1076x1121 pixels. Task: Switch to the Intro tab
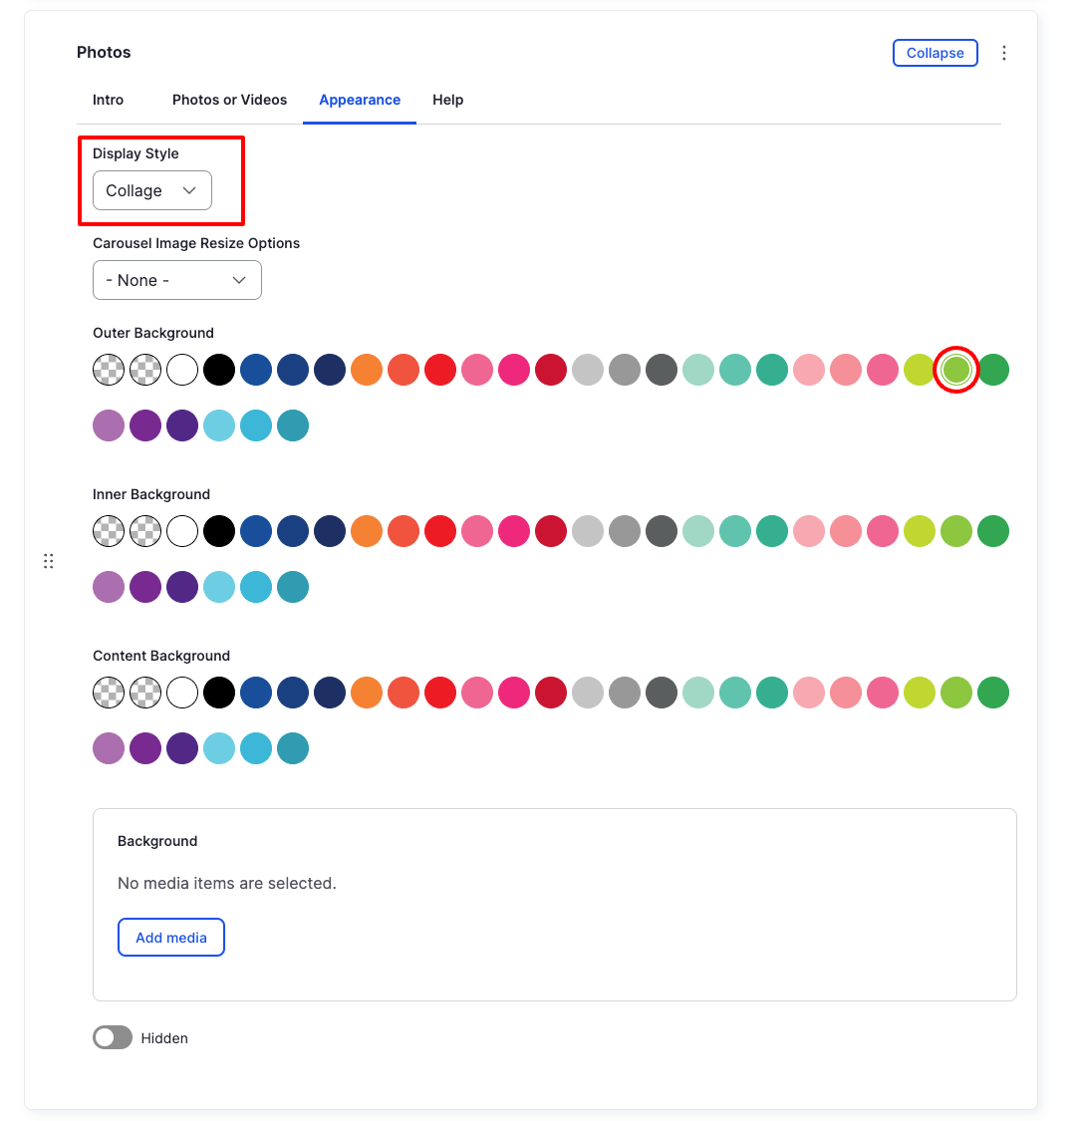(108, 100)
